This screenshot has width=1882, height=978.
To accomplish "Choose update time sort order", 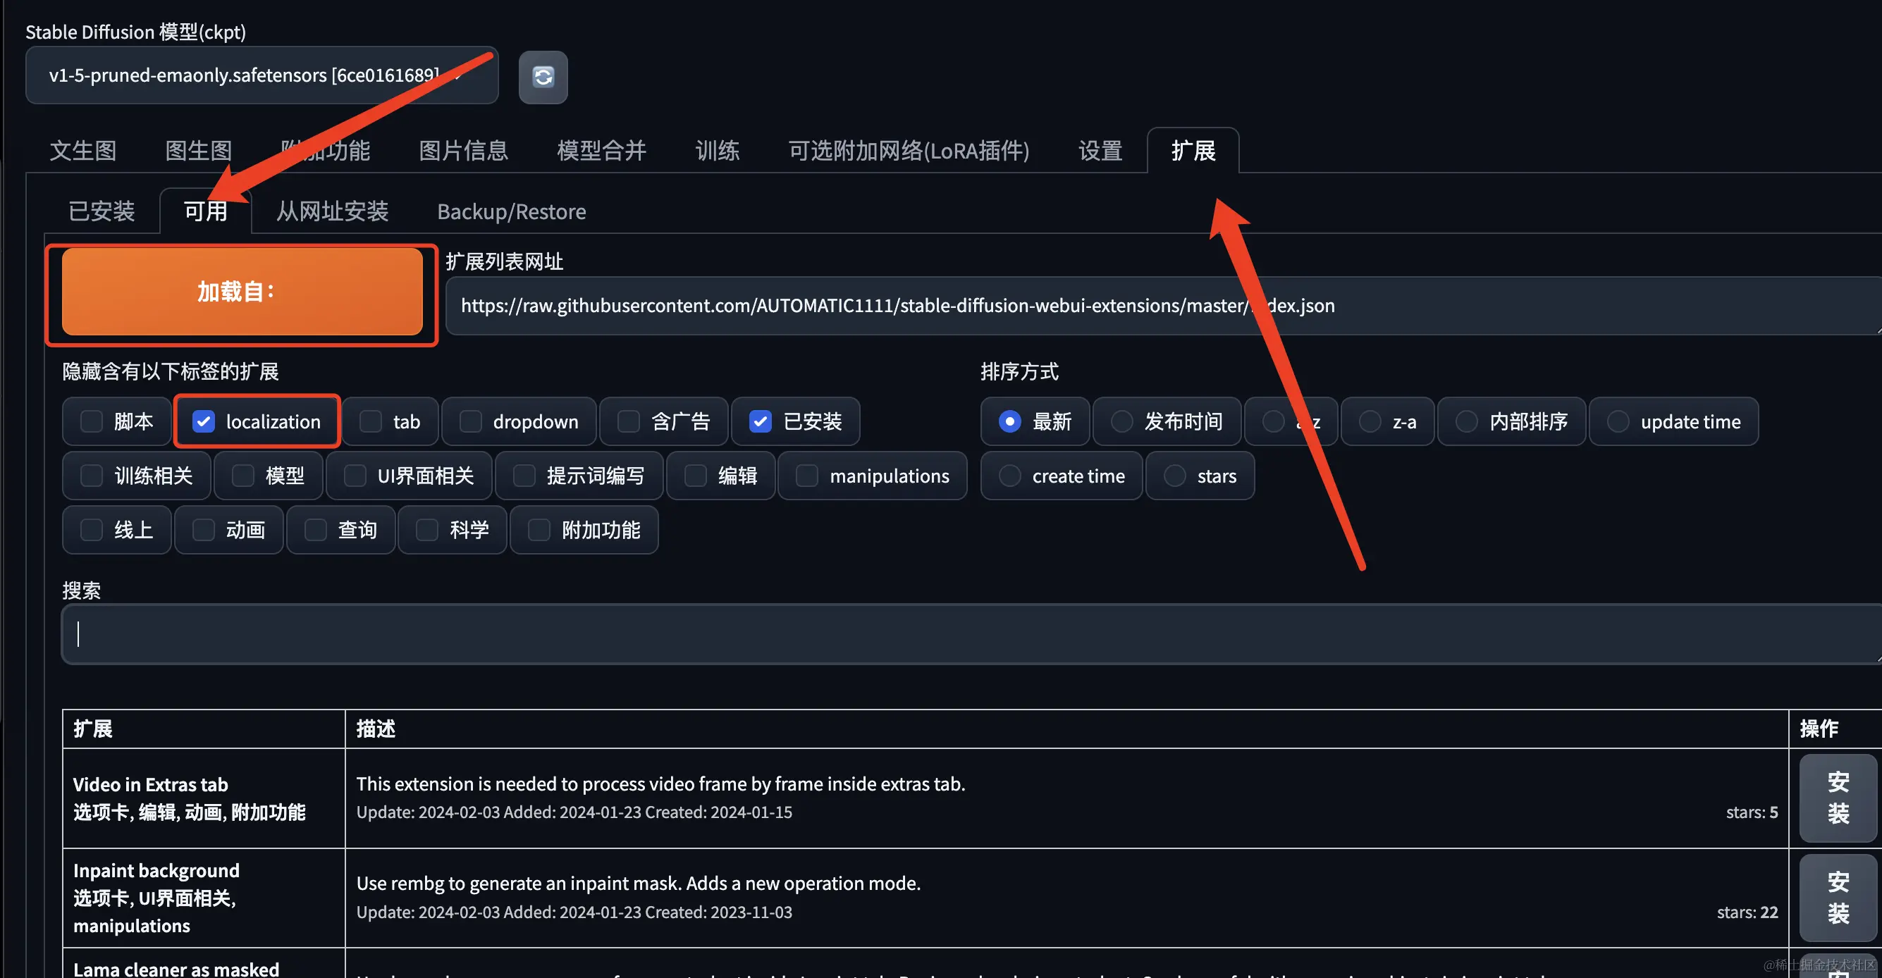I will click(1618, 421).
